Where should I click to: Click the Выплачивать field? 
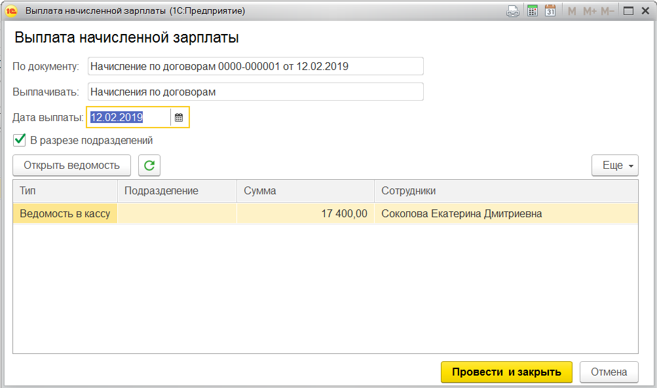point(255,92)
